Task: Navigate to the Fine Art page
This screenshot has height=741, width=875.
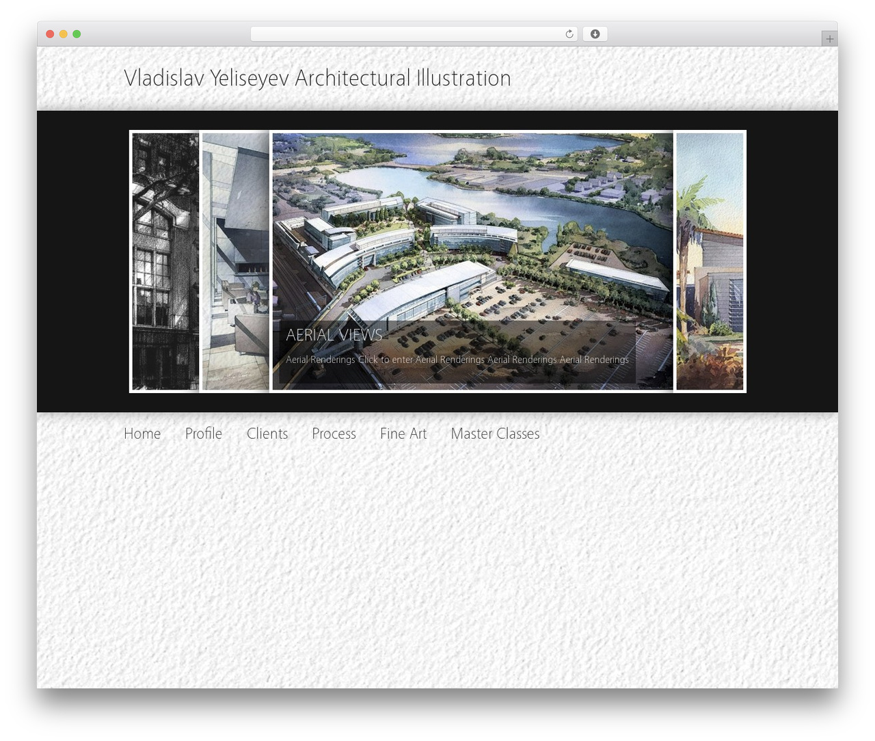Action: tap(403, 434)
